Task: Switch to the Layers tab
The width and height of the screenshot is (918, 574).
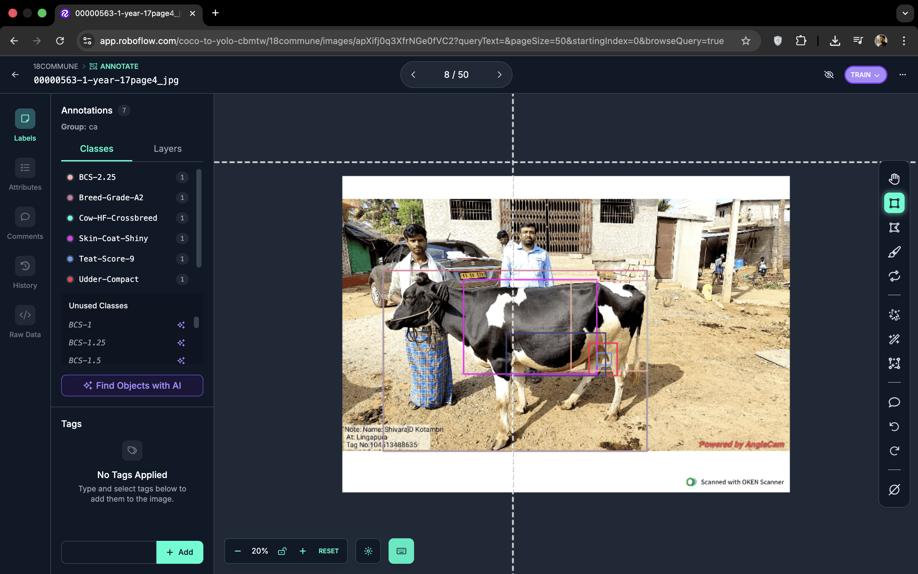Action: point(167,148)
